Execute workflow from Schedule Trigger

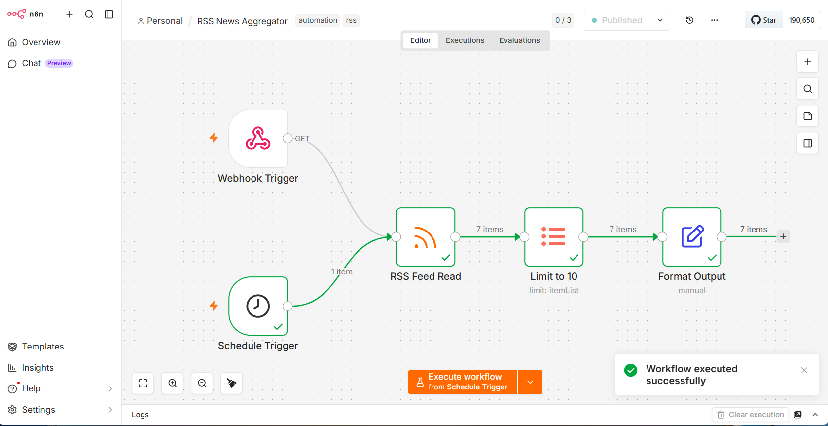coord(463,382)
